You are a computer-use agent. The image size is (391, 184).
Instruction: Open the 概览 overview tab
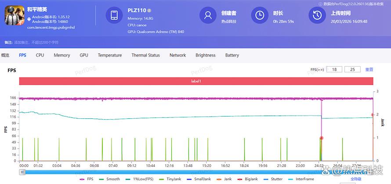5,55
